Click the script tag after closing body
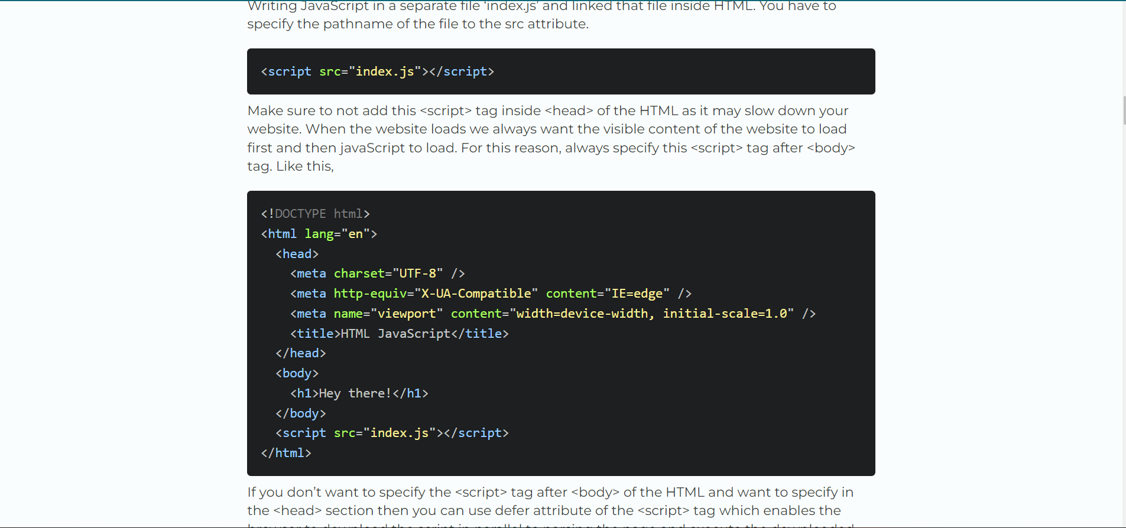The height and width of the screenshot is (528, 1126). [391, 433]
